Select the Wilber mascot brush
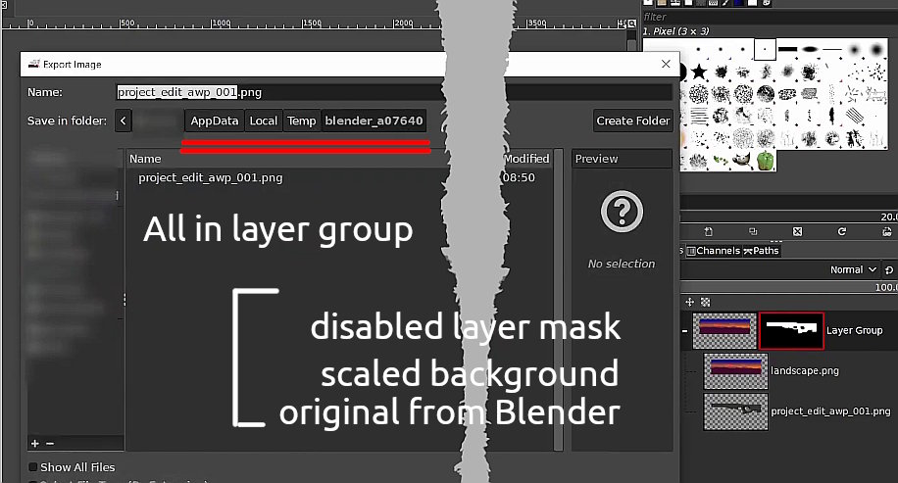 coord(743,161)
